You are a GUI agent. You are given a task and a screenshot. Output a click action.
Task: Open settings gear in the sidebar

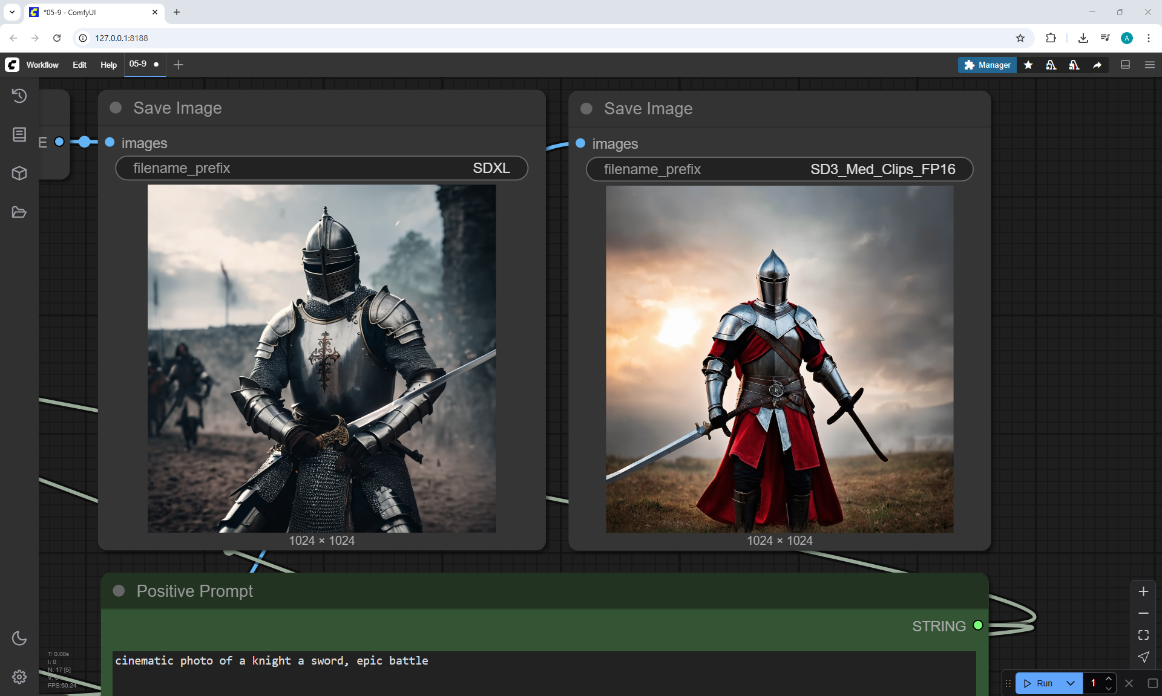tap(19, 677)
